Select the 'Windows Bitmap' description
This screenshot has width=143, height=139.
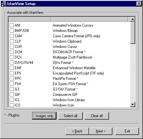65,31
